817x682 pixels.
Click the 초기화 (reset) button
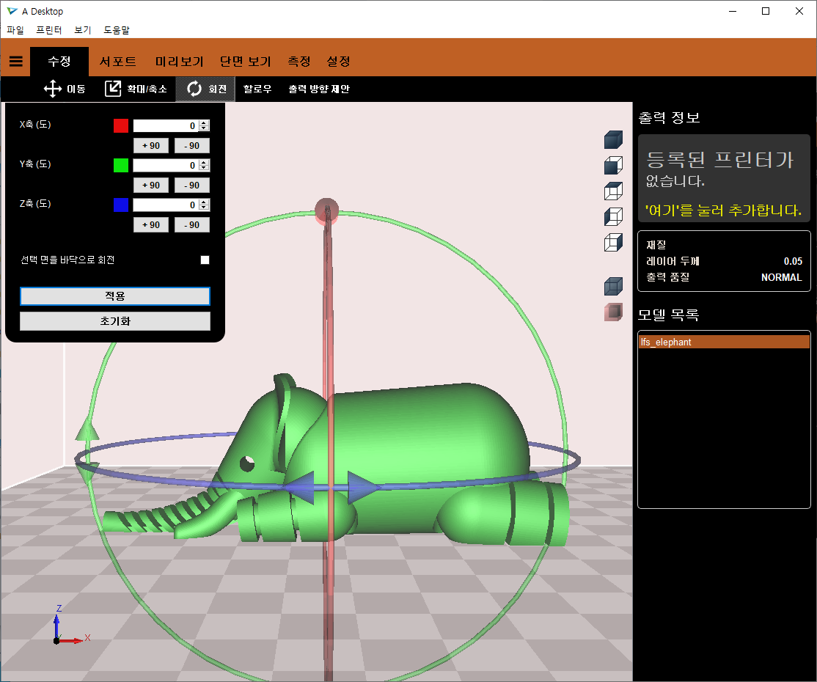[115, 321]
